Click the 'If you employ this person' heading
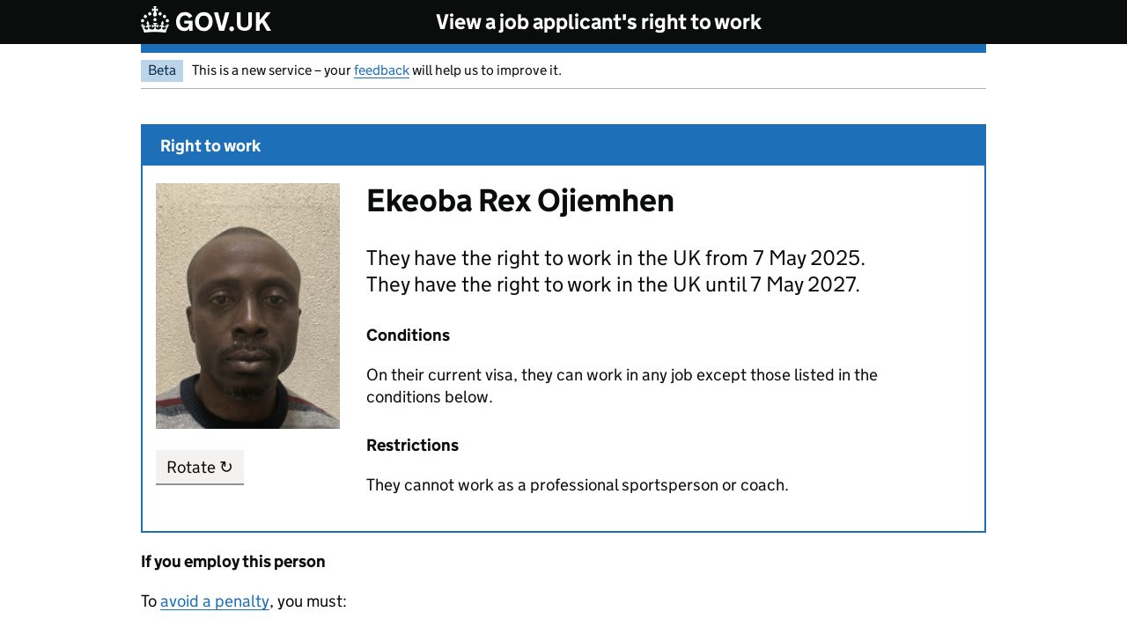This screenshot has height=634, width=1127. coord(233,562)
